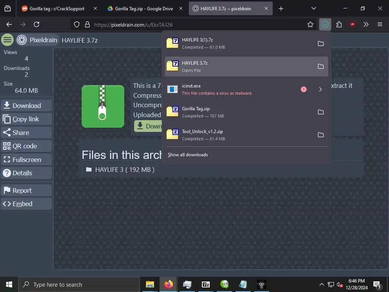Open File Explorer from taskbar
Image resolution: width=389 pixels, height=292 pixels.
[x=150, y=284]
